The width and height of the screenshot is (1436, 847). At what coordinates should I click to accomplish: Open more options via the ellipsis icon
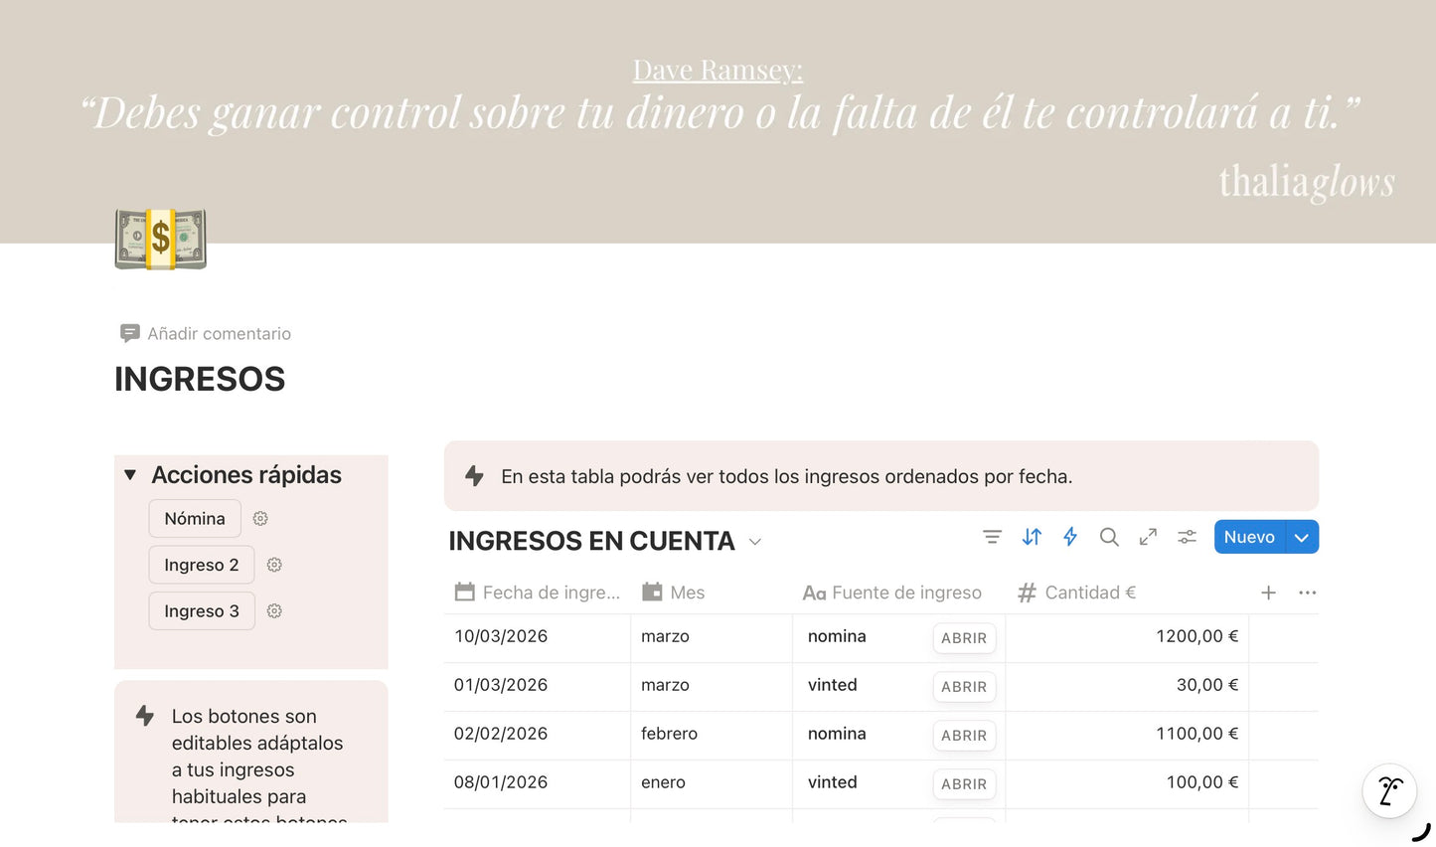1307,593
